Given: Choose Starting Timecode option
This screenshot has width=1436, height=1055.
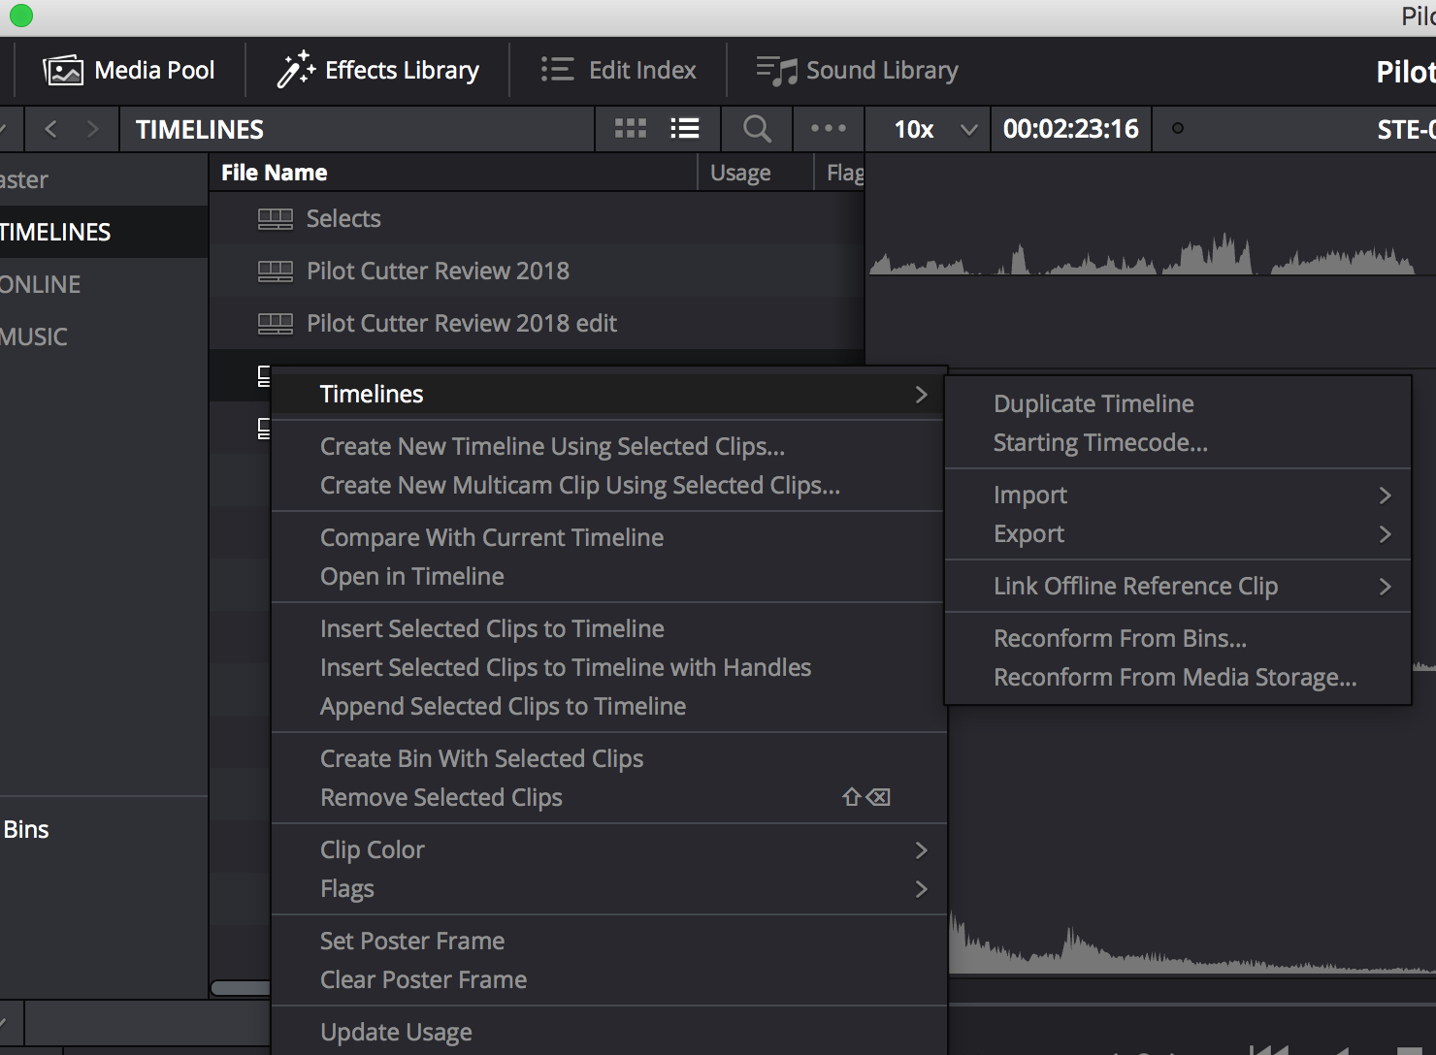Looking at the screenshot, I should coord(1178,442).
